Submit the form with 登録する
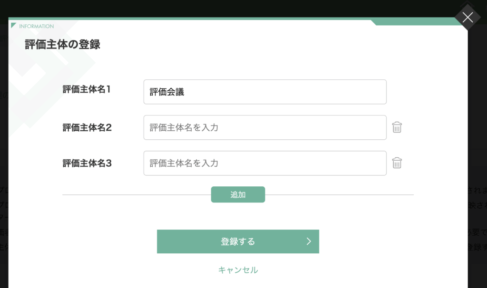The height and width of the screenshot is (288, 487). point(238,241)
